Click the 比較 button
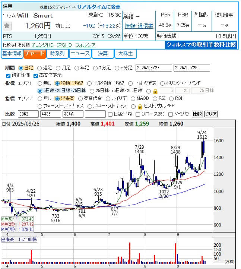Screen dimensions: 241x269 click(x=197, y=114)
